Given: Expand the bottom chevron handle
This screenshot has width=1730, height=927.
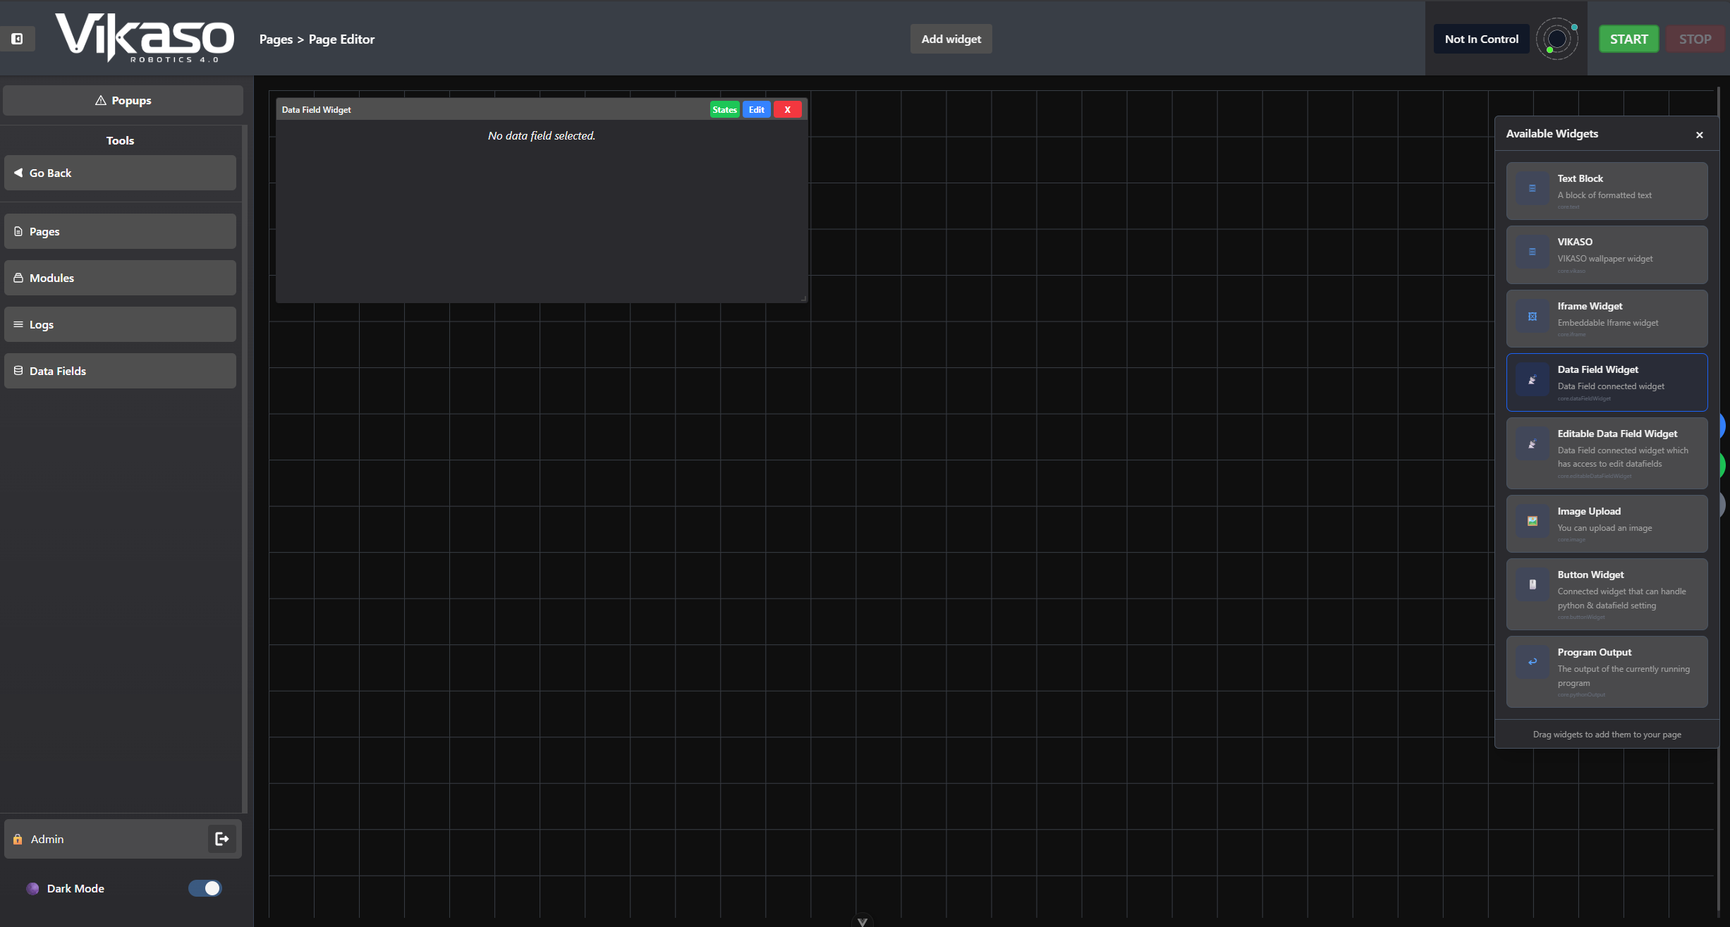Looking at the screenshot, I should (863, 921).
